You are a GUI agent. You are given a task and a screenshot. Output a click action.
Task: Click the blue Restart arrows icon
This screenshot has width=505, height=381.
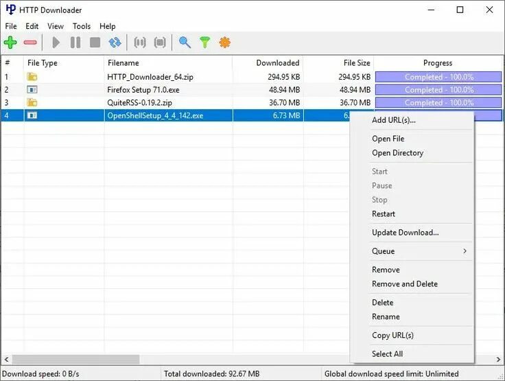(x=115, y=43)
